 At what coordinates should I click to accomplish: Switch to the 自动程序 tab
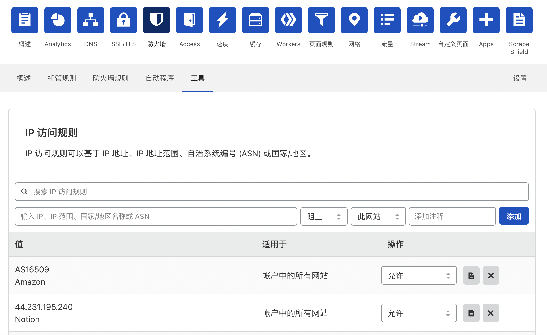[x=160, y=78]
